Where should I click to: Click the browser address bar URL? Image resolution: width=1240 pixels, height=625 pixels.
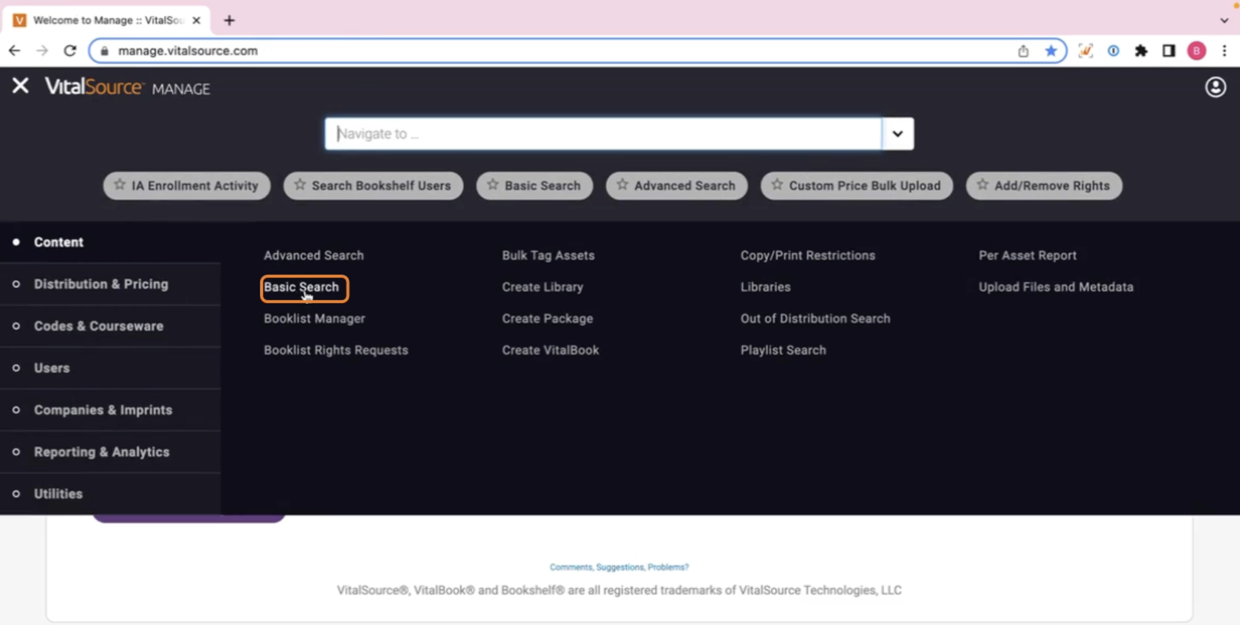pos(188,51)
